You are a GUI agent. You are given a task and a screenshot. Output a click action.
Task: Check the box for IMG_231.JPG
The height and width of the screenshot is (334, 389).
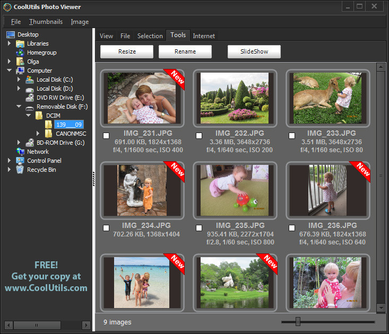pyautogui.click(x=106, y=136)
